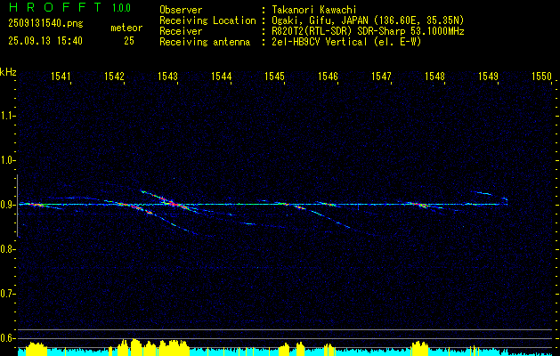Image resolution: width=560 pixels, height=356 pixels.
Task: Click the 1548 time axis label
Action: coord(434,76)
